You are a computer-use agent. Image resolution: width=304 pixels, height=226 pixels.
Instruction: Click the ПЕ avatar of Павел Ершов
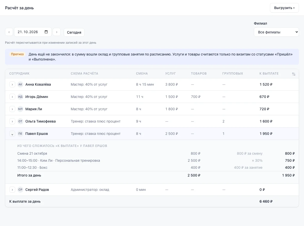[20, 134]
